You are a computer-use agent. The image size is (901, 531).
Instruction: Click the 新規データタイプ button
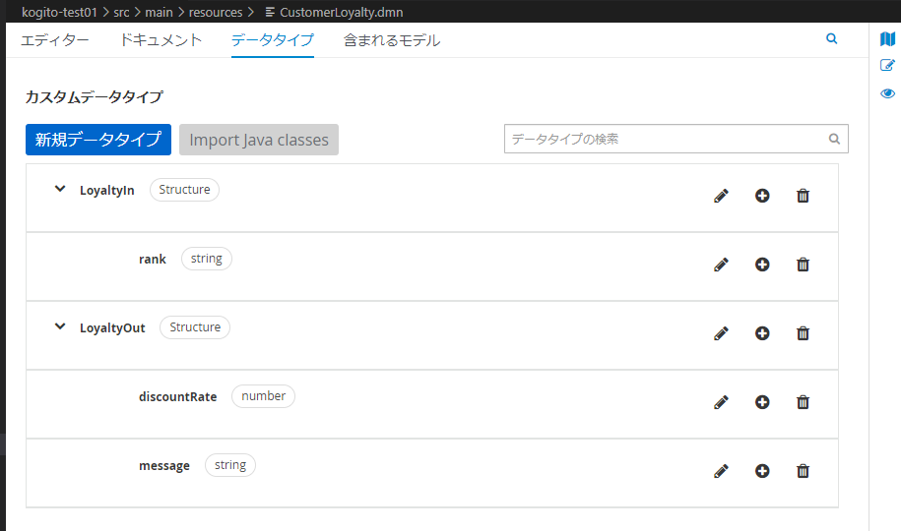98,140
